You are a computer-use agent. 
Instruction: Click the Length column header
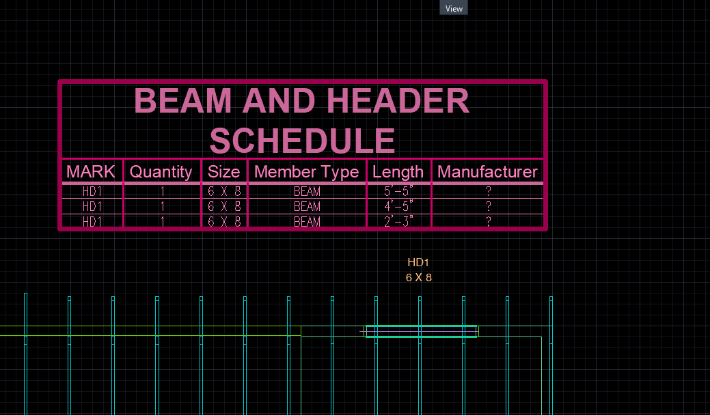tap(398, 171)
